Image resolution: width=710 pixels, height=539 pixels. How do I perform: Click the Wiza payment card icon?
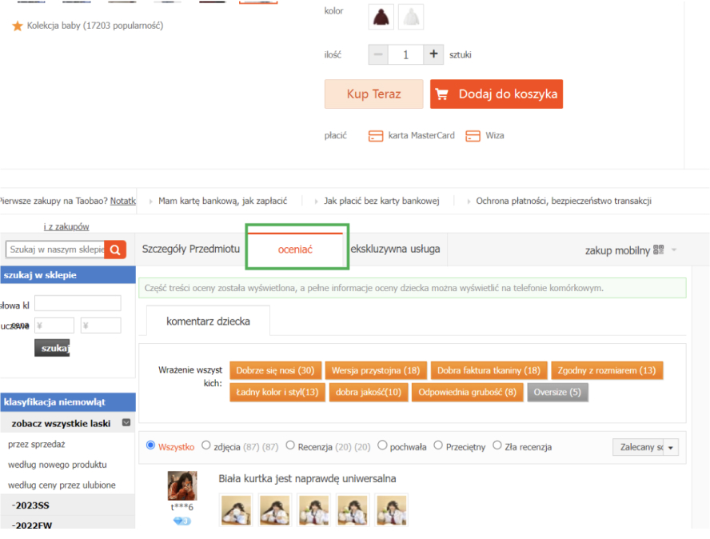[x=473, y=136]
